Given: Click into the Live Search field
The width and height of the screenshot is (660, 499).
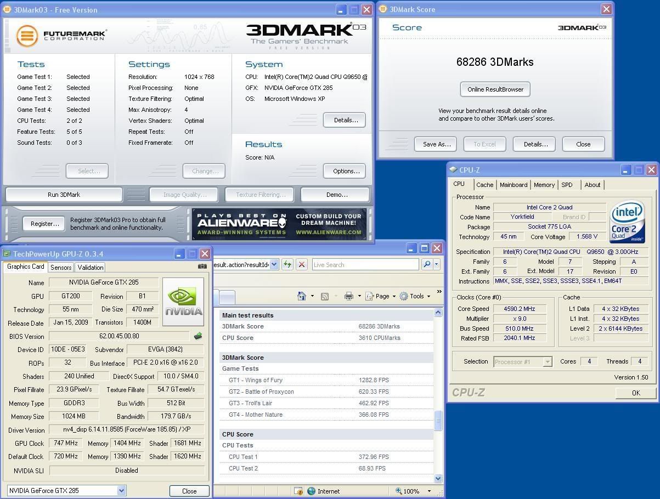Looking at the screenshot, I should 365,264.
